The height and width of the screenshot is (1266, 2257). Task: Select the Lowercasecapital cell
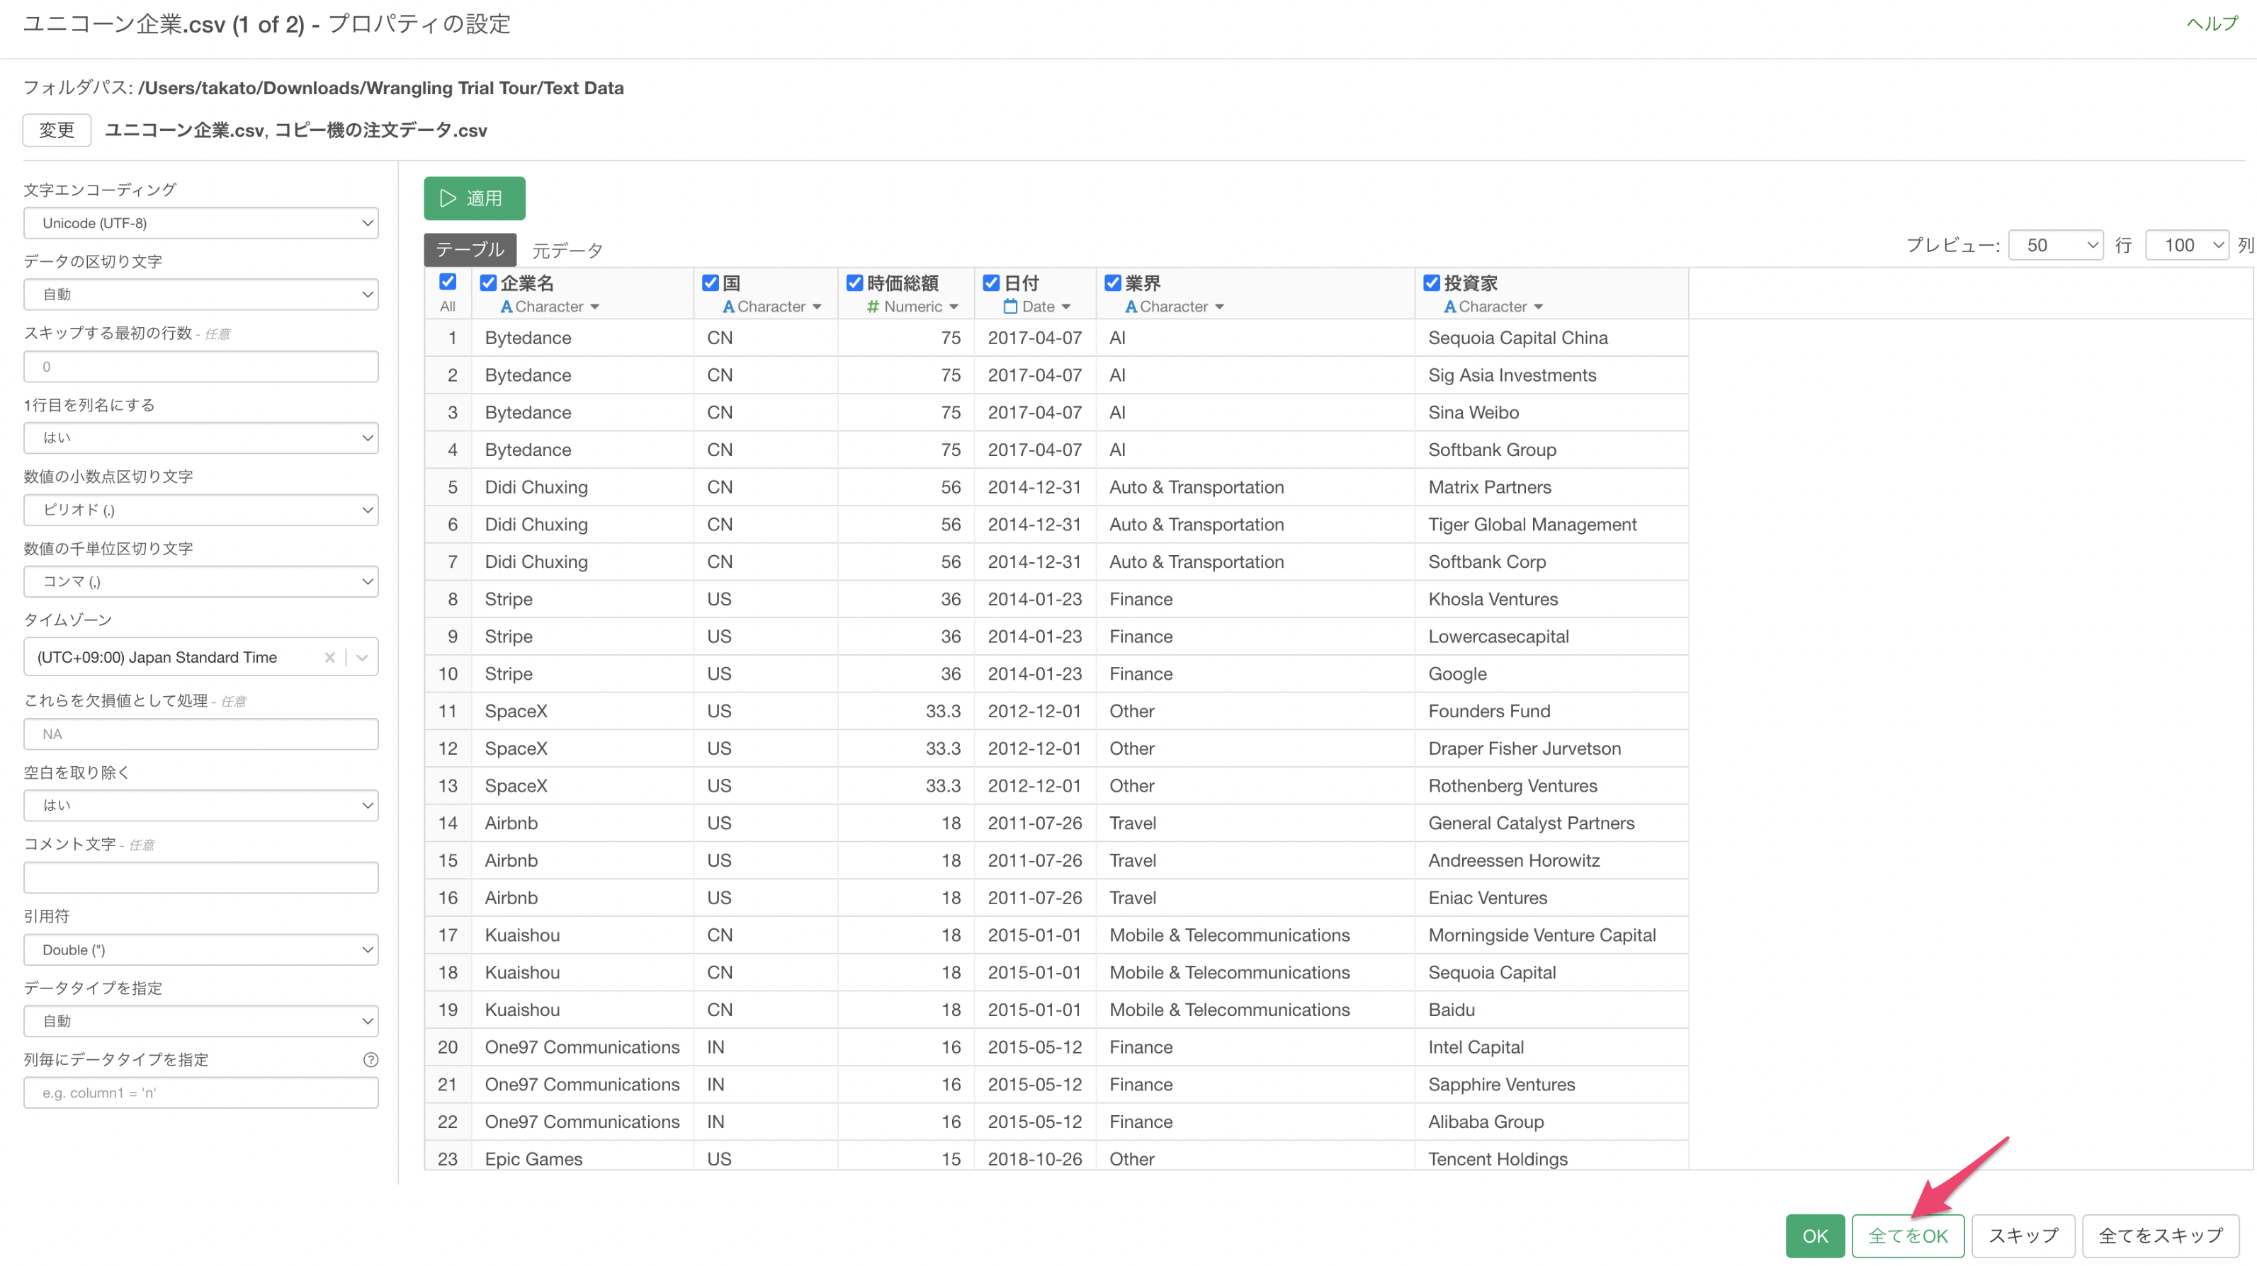click(x=1551, y=637)
